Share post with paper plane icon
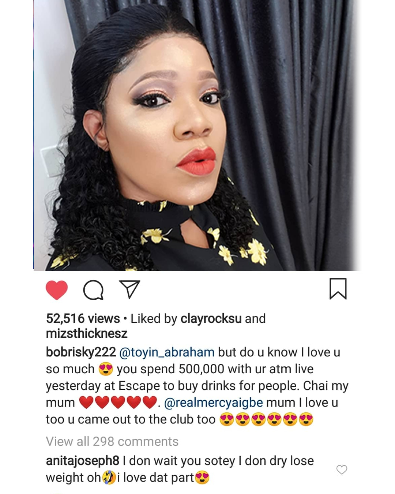 click(130, 289)
